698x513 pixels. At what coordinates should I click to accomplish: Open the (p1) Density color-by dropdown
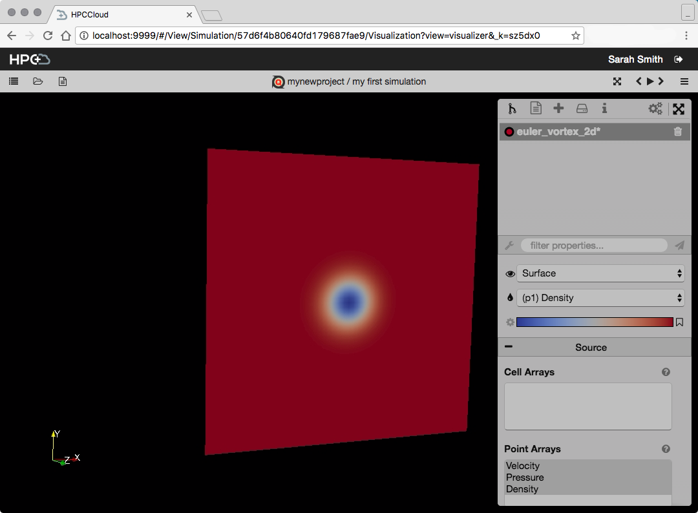pos(599,298)
